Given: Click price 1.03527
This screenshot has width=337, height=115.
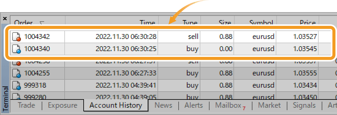Looking at the screenshot, I should pyautogui.click(x=305, y=37).
